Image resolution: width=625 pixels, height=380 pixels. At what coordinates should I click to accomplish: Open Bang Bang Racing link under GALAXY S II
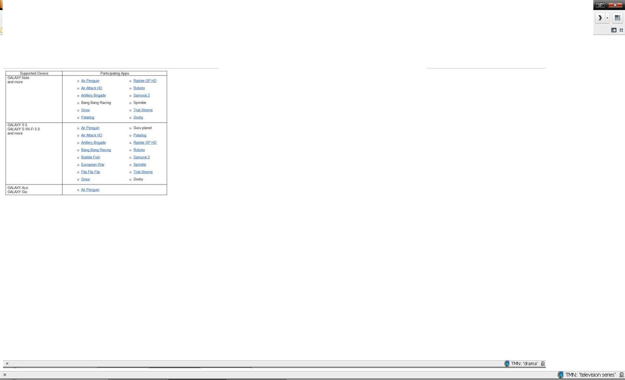click(96, 150)
